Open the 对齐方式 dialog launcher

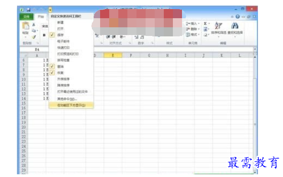tap(130, 43)
